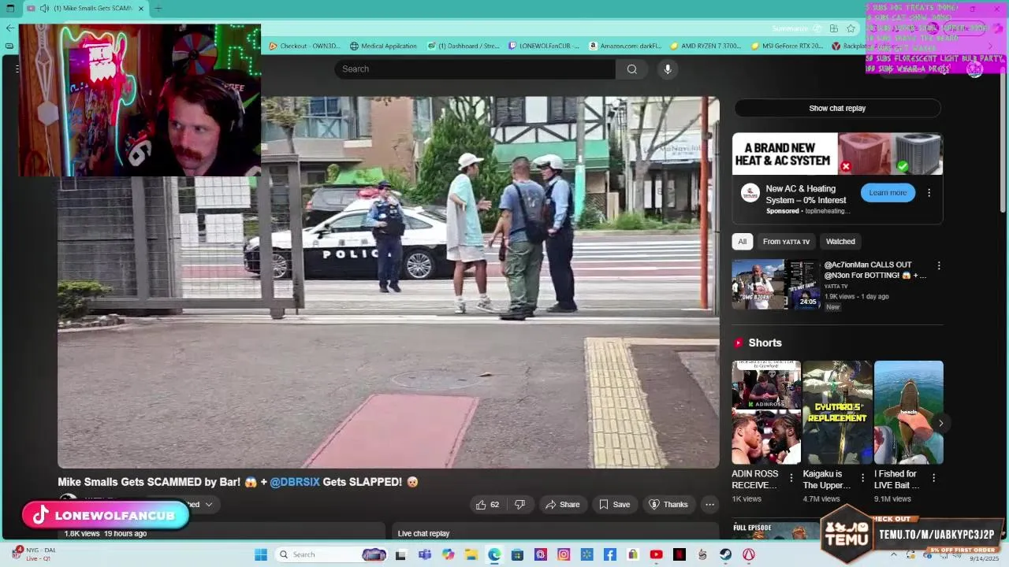Open Copilot from the taskbar
Viewport: 1009px width, 567px height.
[x=449, y=554]
